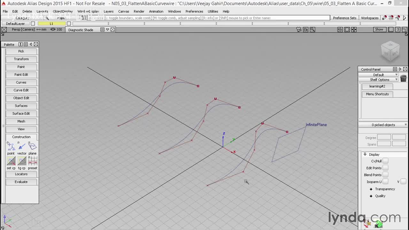Open the Canvas menu
Viewport: 409px width, 230px height.
[x=124, y=11]
